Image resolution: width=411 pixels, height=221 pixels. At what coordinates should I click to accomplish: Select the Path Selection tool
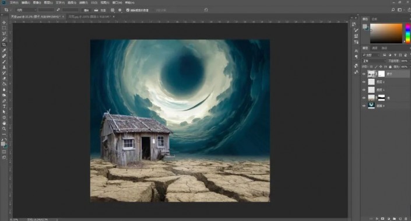click(x=4, y=112)
